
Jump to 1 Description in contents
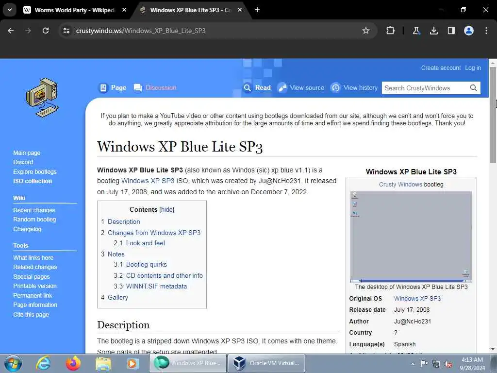pos(120,221)
